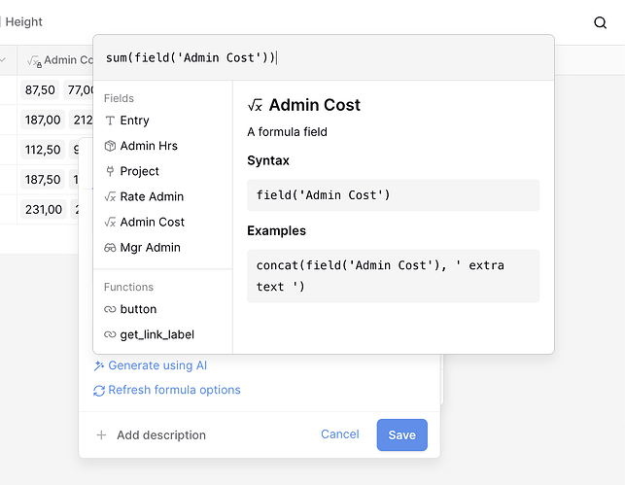The height and width of the screenshot is (485, 625).
Task: Click the Add description plus icon
Action: tap(101, 435)
